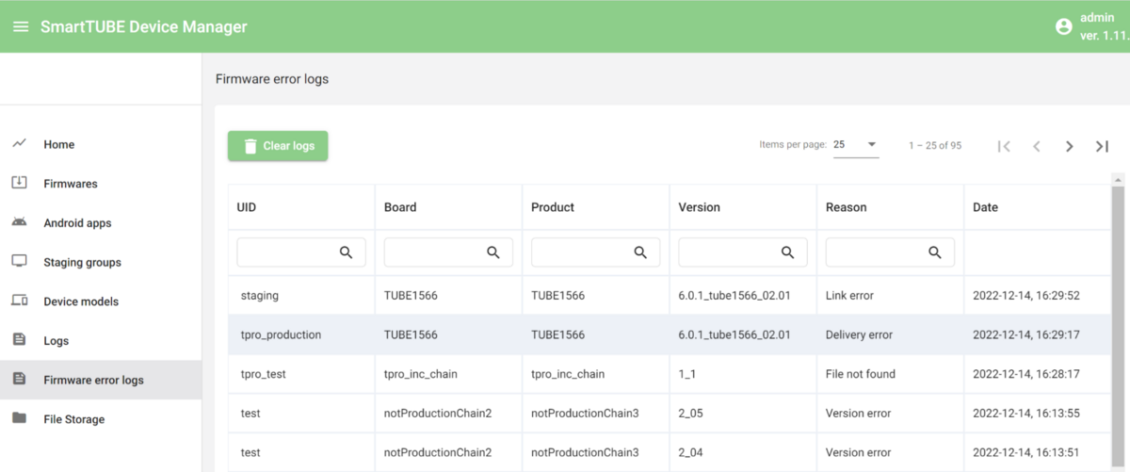Click date '2022-12-14, 16:29:52'
The height and width of the screenshot is (472, 1130).
tap(1025, 295)
